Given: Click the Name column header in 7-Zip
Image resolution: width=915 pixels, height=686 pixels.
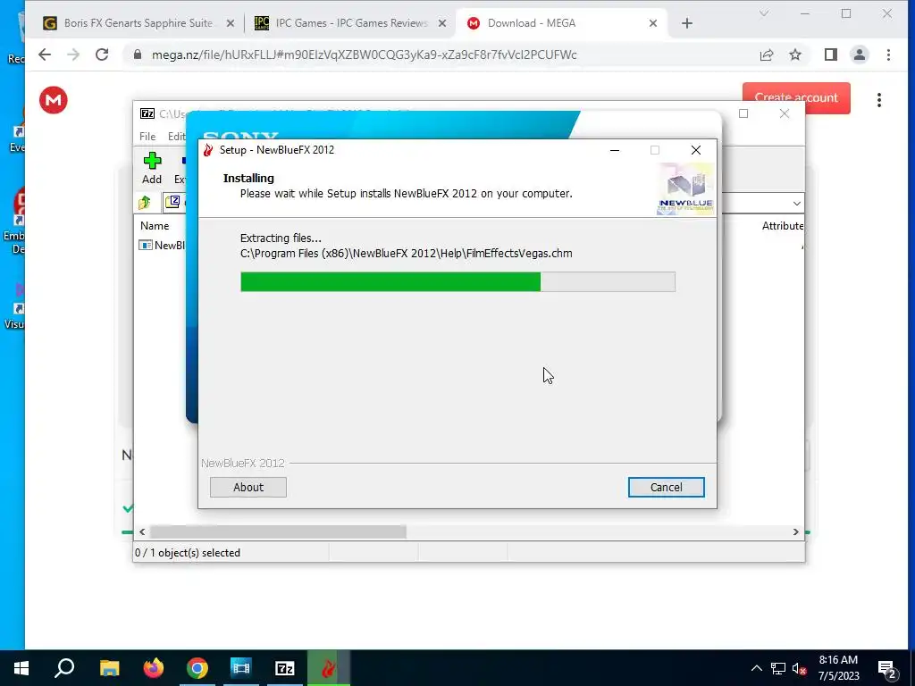Looking at the screenshot, I should point(155,226).
